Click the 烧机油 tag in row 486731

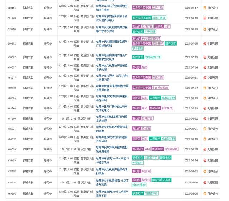click(146, 128)
